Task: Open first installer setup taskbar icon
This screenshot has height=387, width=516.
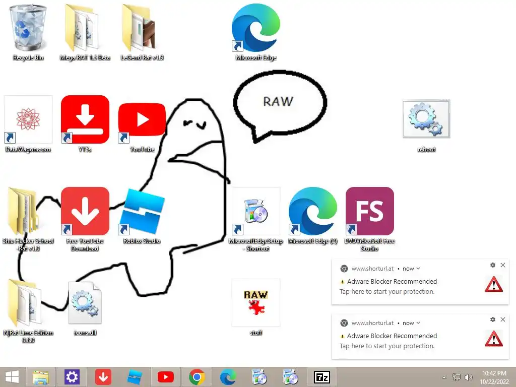Action: point(259,377)
